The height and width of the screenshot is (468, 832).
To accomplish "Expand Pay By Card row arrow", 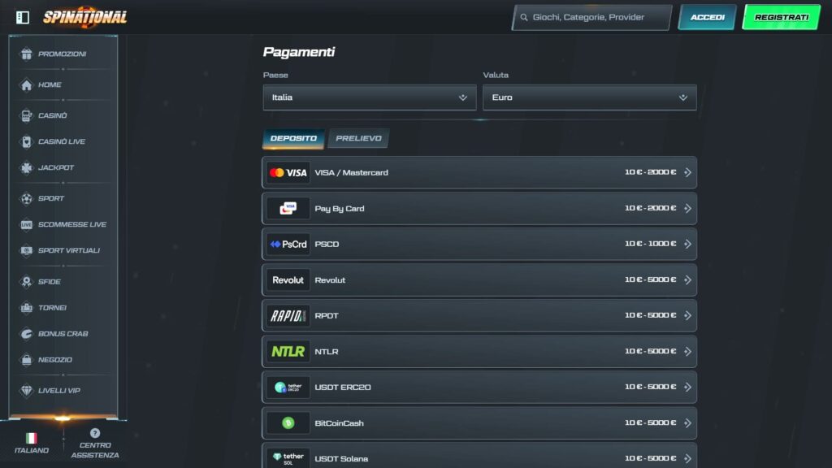I will coord(687,209).
